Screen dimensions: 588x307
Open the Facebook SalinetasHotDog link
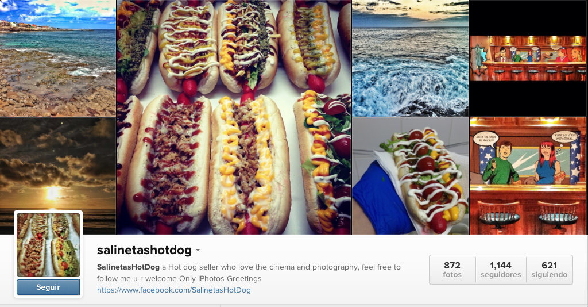coord(173,290)
